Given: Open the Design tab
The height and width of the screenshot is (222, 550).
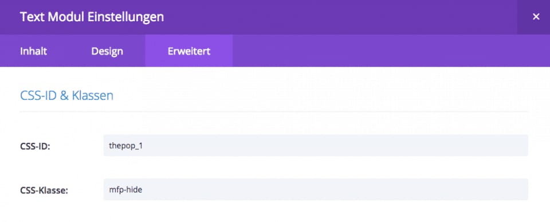Looking at the screenshot, I should [107, 51].
